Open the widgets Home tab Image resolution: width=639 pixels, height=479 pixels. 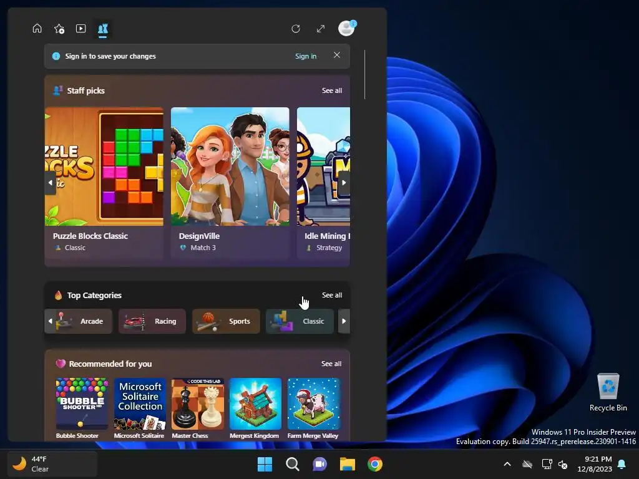coord(37,29)
